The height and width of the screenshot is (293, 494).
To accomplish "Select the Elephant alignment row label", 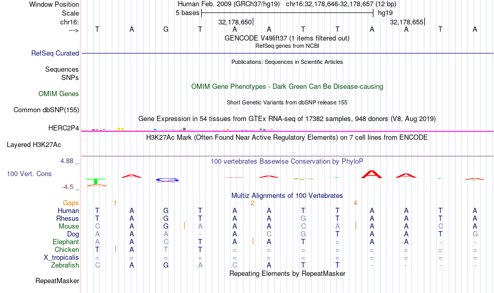I will coord(66,242).
